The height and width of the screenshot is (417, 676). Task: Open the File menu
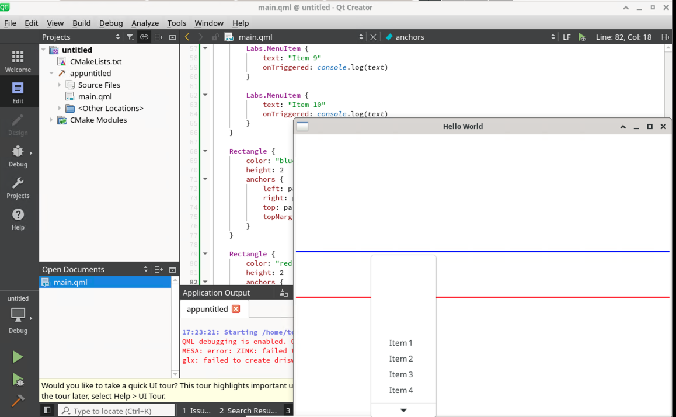pos(10,23)
